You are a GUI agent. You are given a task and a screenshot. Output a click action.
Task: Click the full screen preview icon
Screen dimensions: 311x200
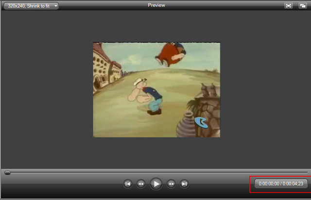(288, 5)
